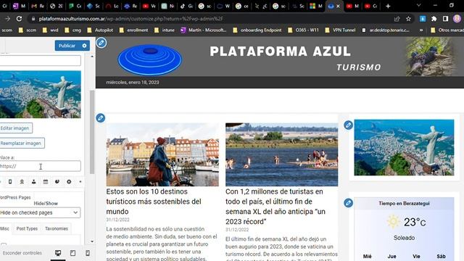Click the posts section edit pencil shortcut
The height and width of the screenshot is (261, 464).
coord(101,118)
